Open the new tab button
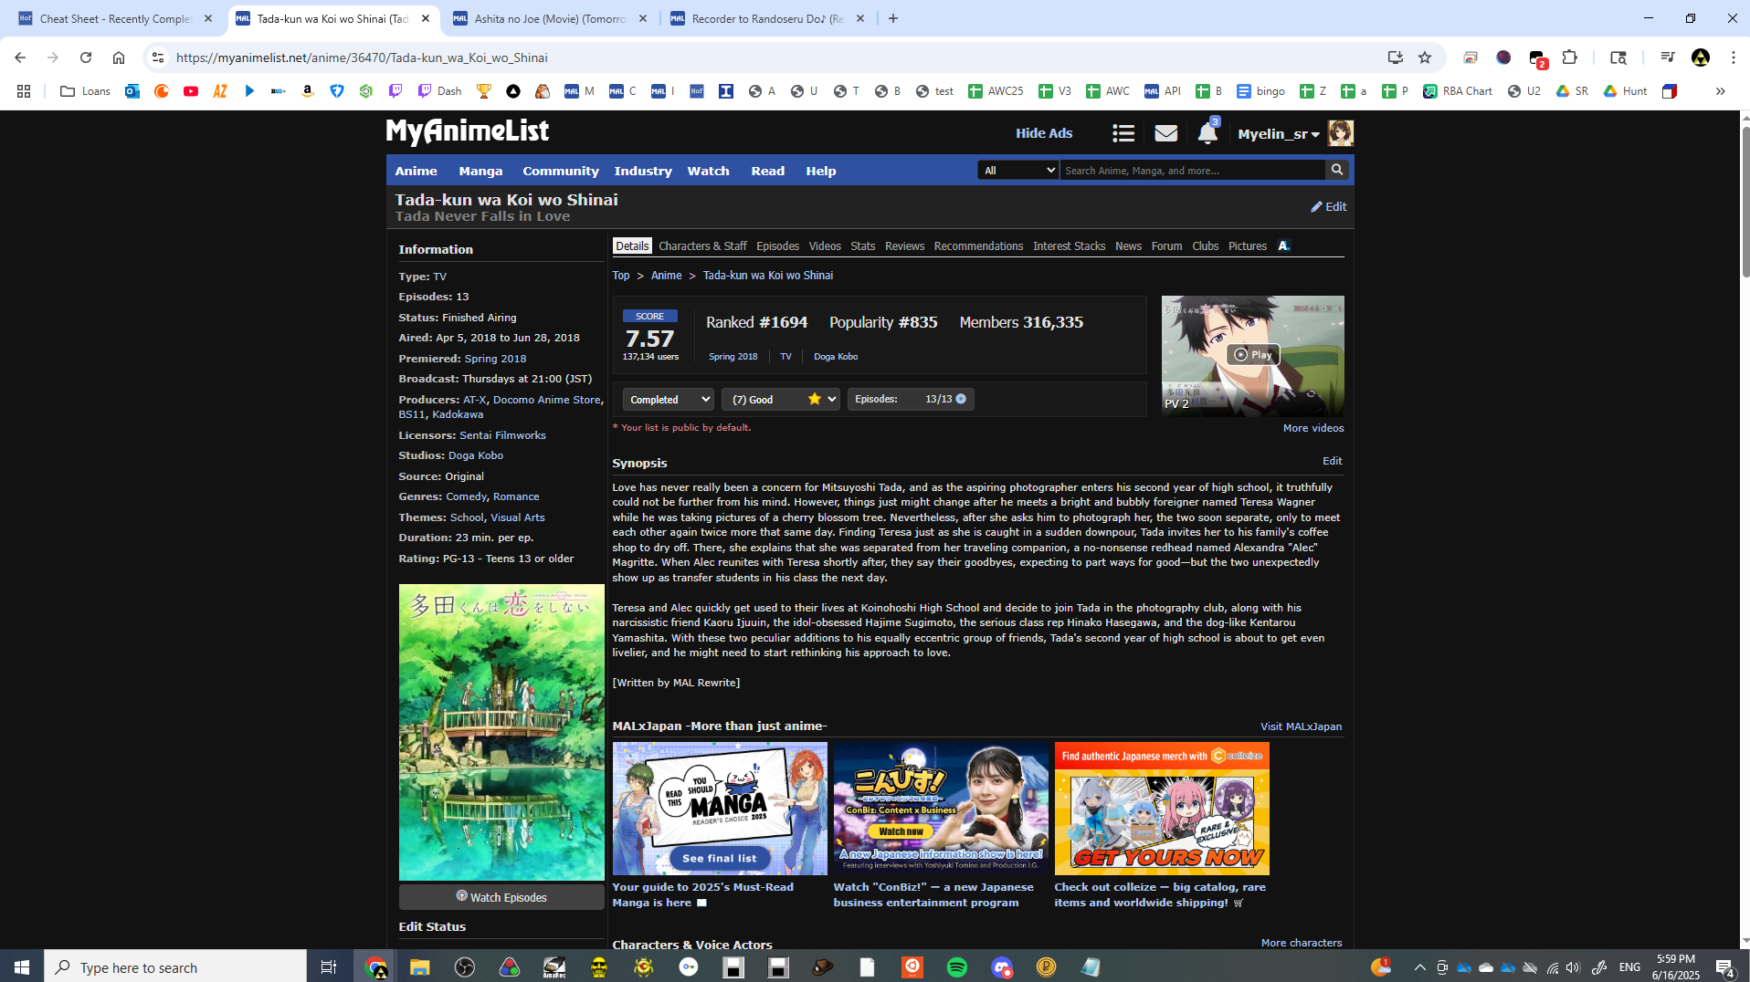This screenshot has width=1750, height=982. click(x=893, y=18)
